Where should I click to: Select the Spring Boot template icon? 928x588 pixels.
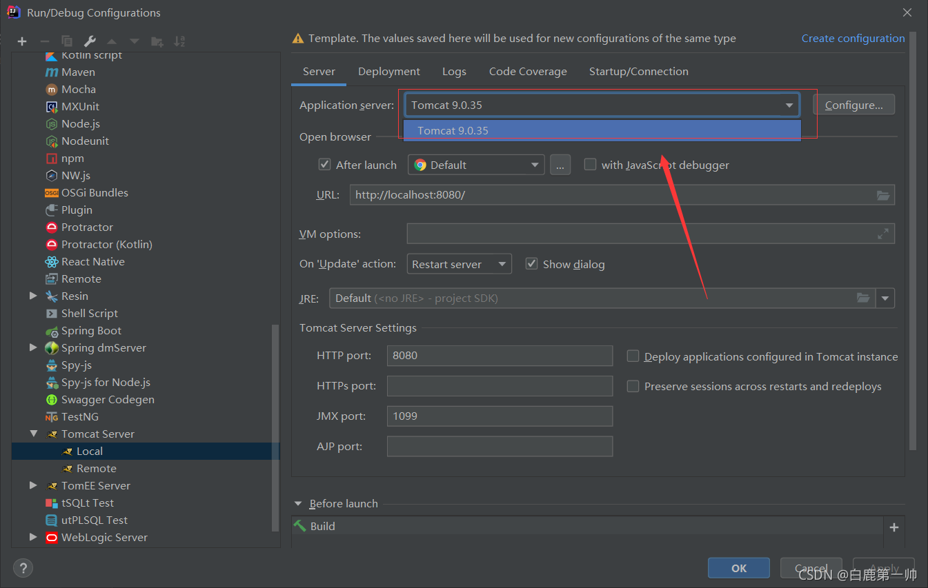click(x=51, y=331)
